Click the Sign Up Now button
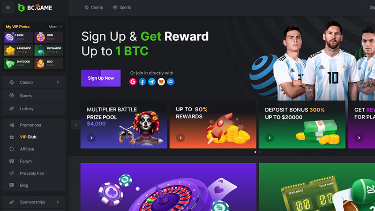The height and width of the screenshot is (211, 375). (x=101, y=78)
